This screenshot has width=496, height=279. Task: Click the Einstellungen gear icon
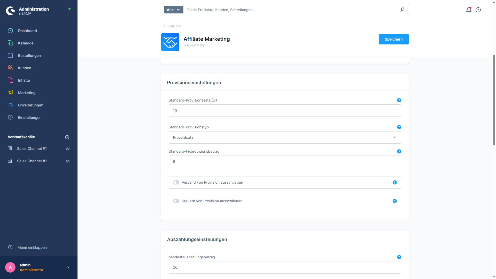point(10,118)
